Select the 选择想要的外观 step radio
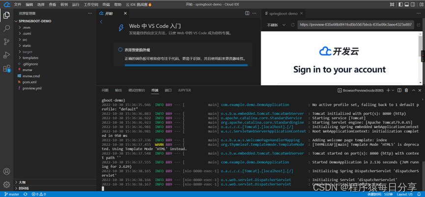The image size is (425, 197). [120, 49]
